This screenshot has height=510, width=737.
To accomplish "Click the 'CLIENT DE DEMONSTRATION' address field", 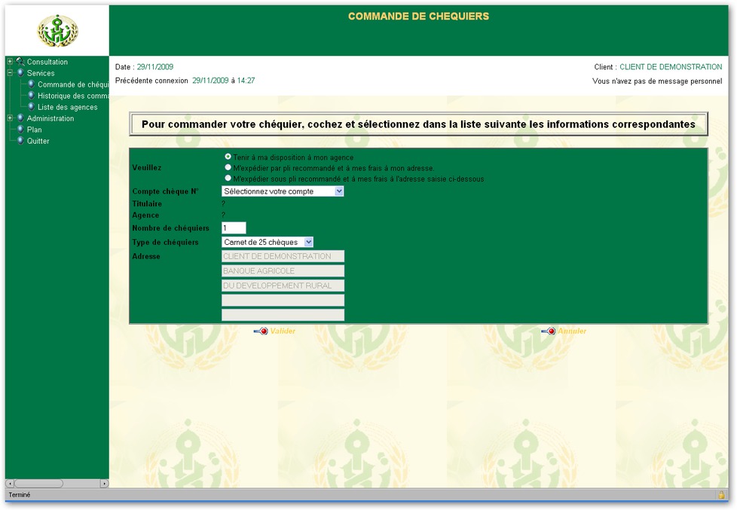I will tap(283, 256).
